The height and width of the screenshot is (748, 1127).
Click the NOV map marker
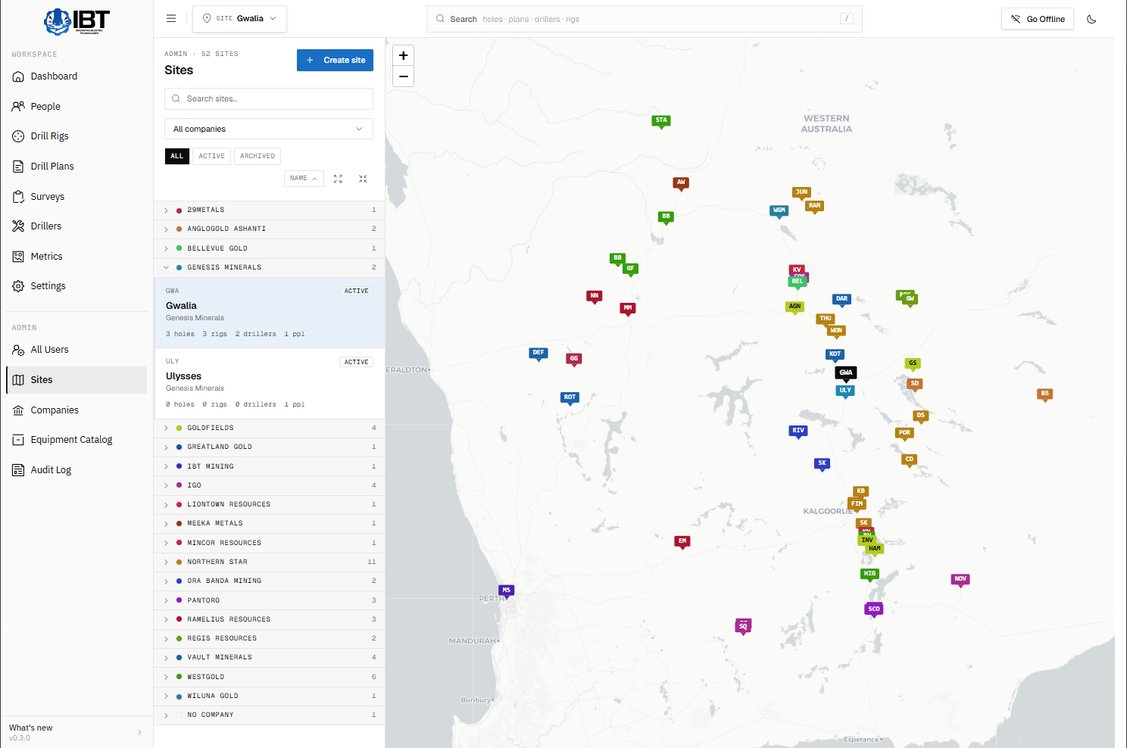coord(960,579)
